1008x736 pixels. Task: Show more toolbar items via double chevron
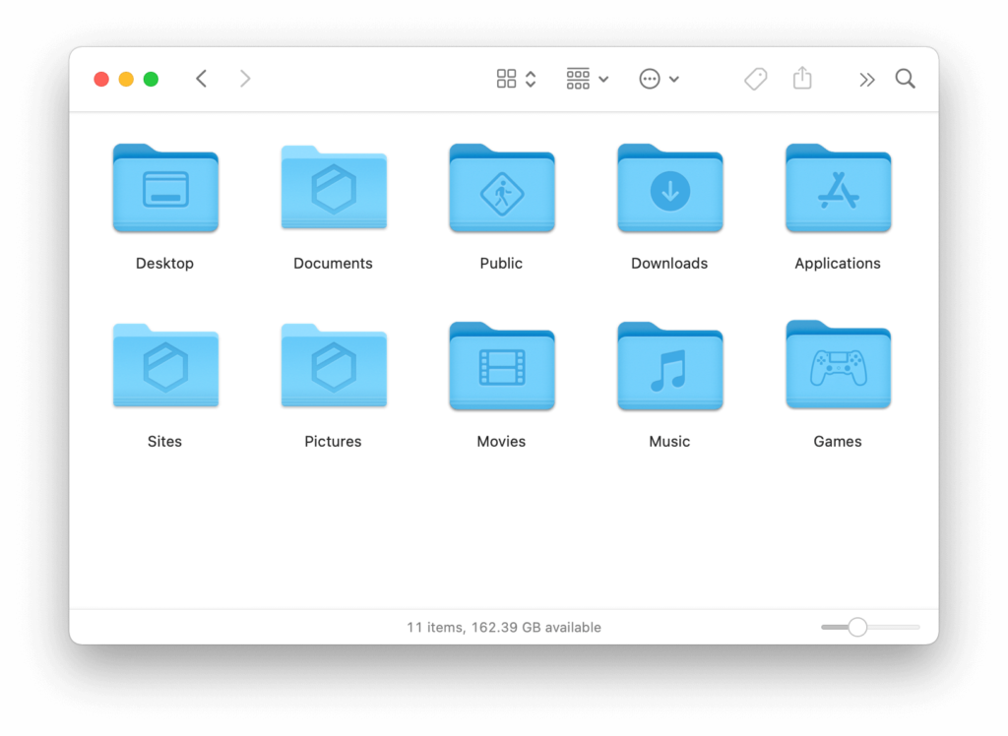[866, 80]
